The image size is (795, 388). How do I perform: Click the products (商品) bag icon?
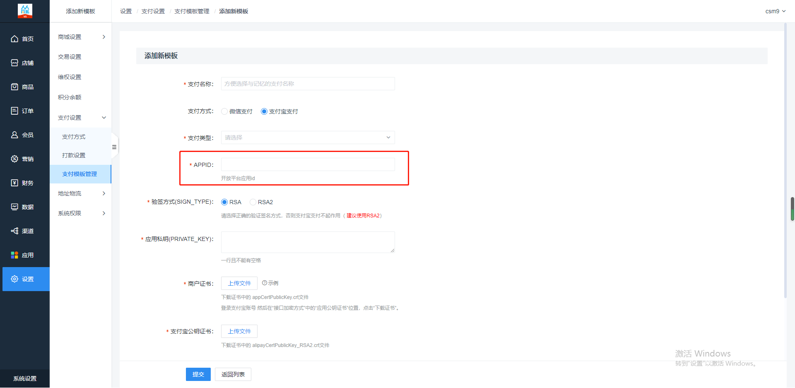click(14, 87)
